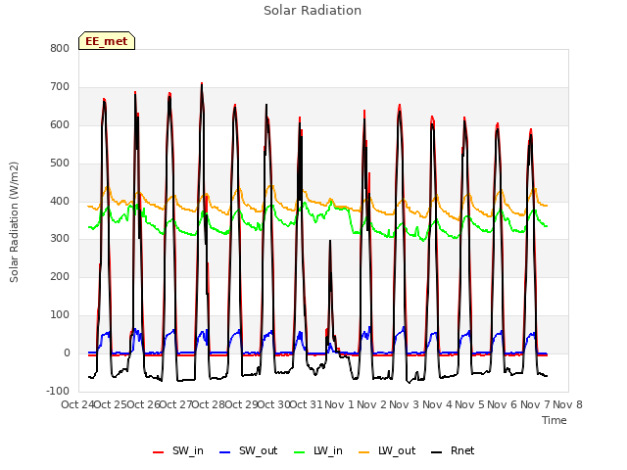Click the -100 y-axis tick label
The height and width of the screenshot is (470, 627).
click(58, 391)
